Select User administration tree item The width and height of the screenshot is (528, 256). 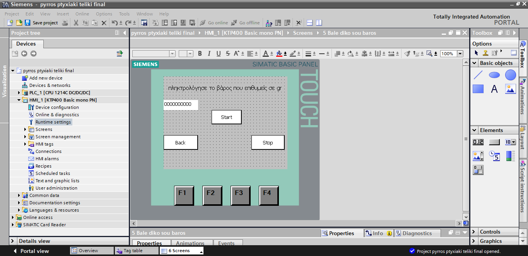56,188
